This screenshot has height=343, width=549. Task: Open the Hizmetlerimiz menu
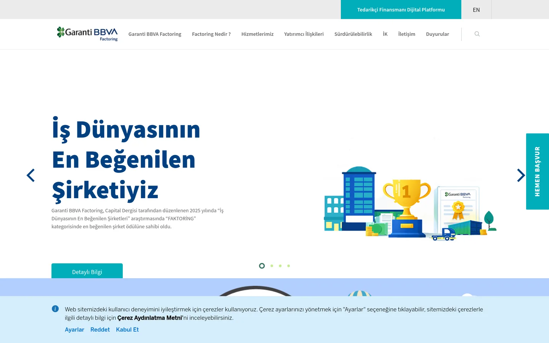click(x=257, y=34)
